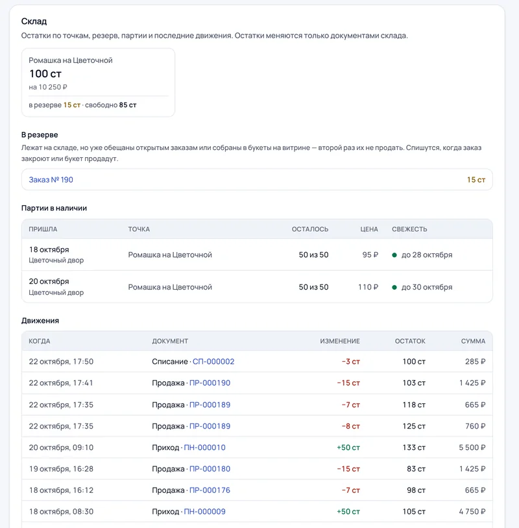
Task: Click the Изменение column header in Движения
Action: (x=340, y=341)
